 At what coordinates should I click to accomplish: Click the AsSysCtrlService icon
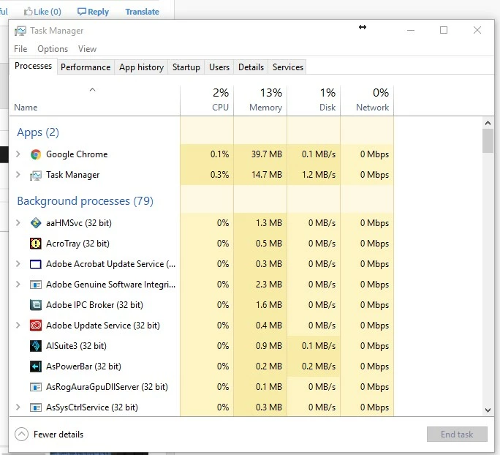click(36, 407)
